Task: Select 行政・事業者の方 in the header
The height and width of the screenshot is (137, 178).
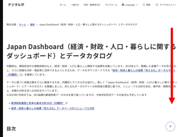Action: (92, 5)
